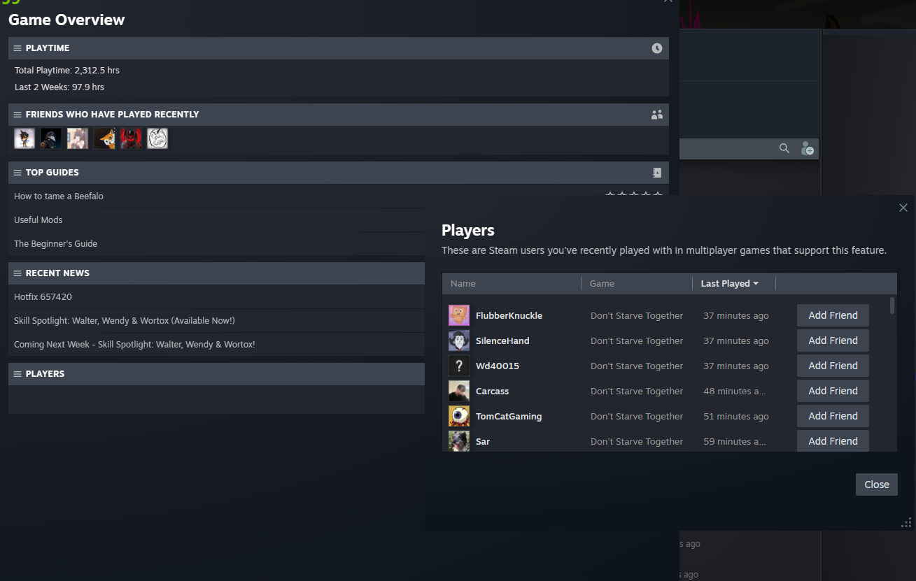Add Carcass as a friend
Viewport: 916px width, 581px height.
[x=833, y=391]
